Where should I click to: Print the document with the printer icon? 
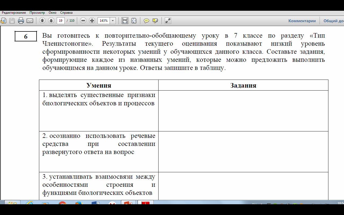pos(21,21)
